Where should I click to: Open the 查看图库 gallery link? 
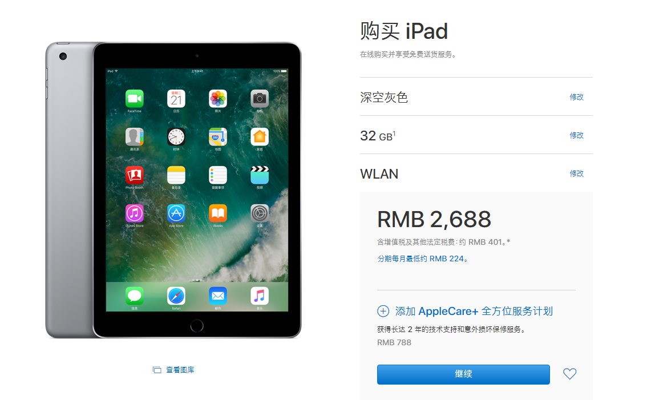[180, 370]
